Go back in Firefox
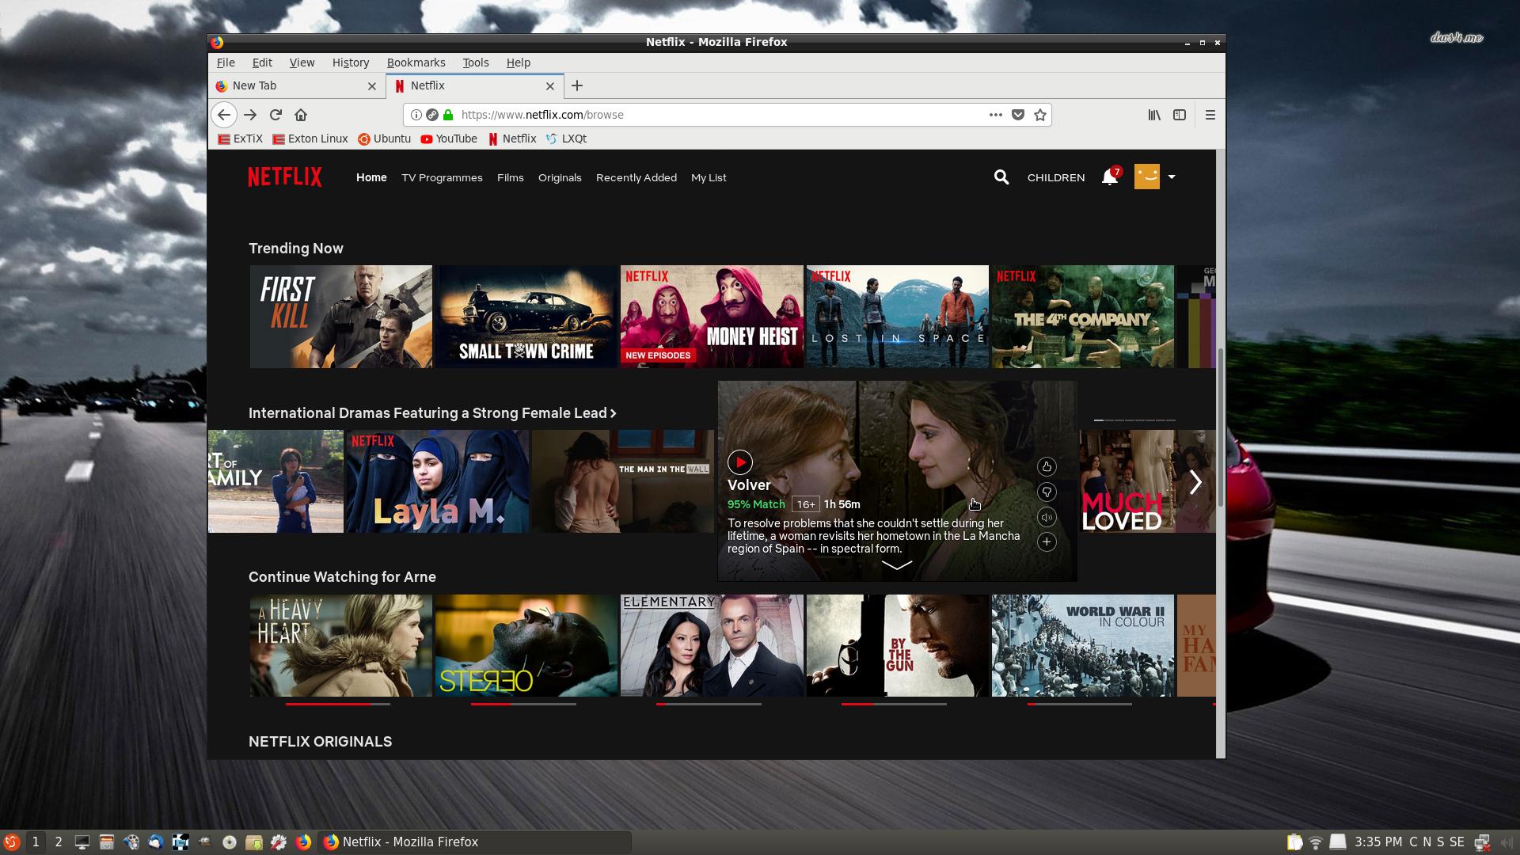 click(224, 115)
